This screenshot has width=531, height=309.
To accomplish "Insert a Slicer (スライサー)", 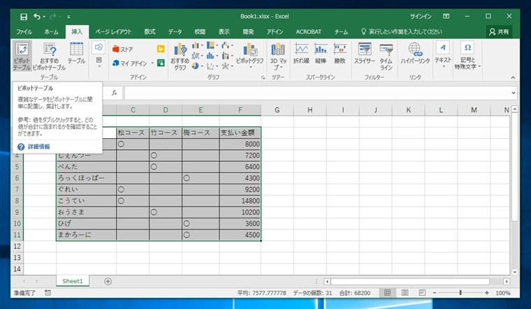I will click(x=365, y=54).
